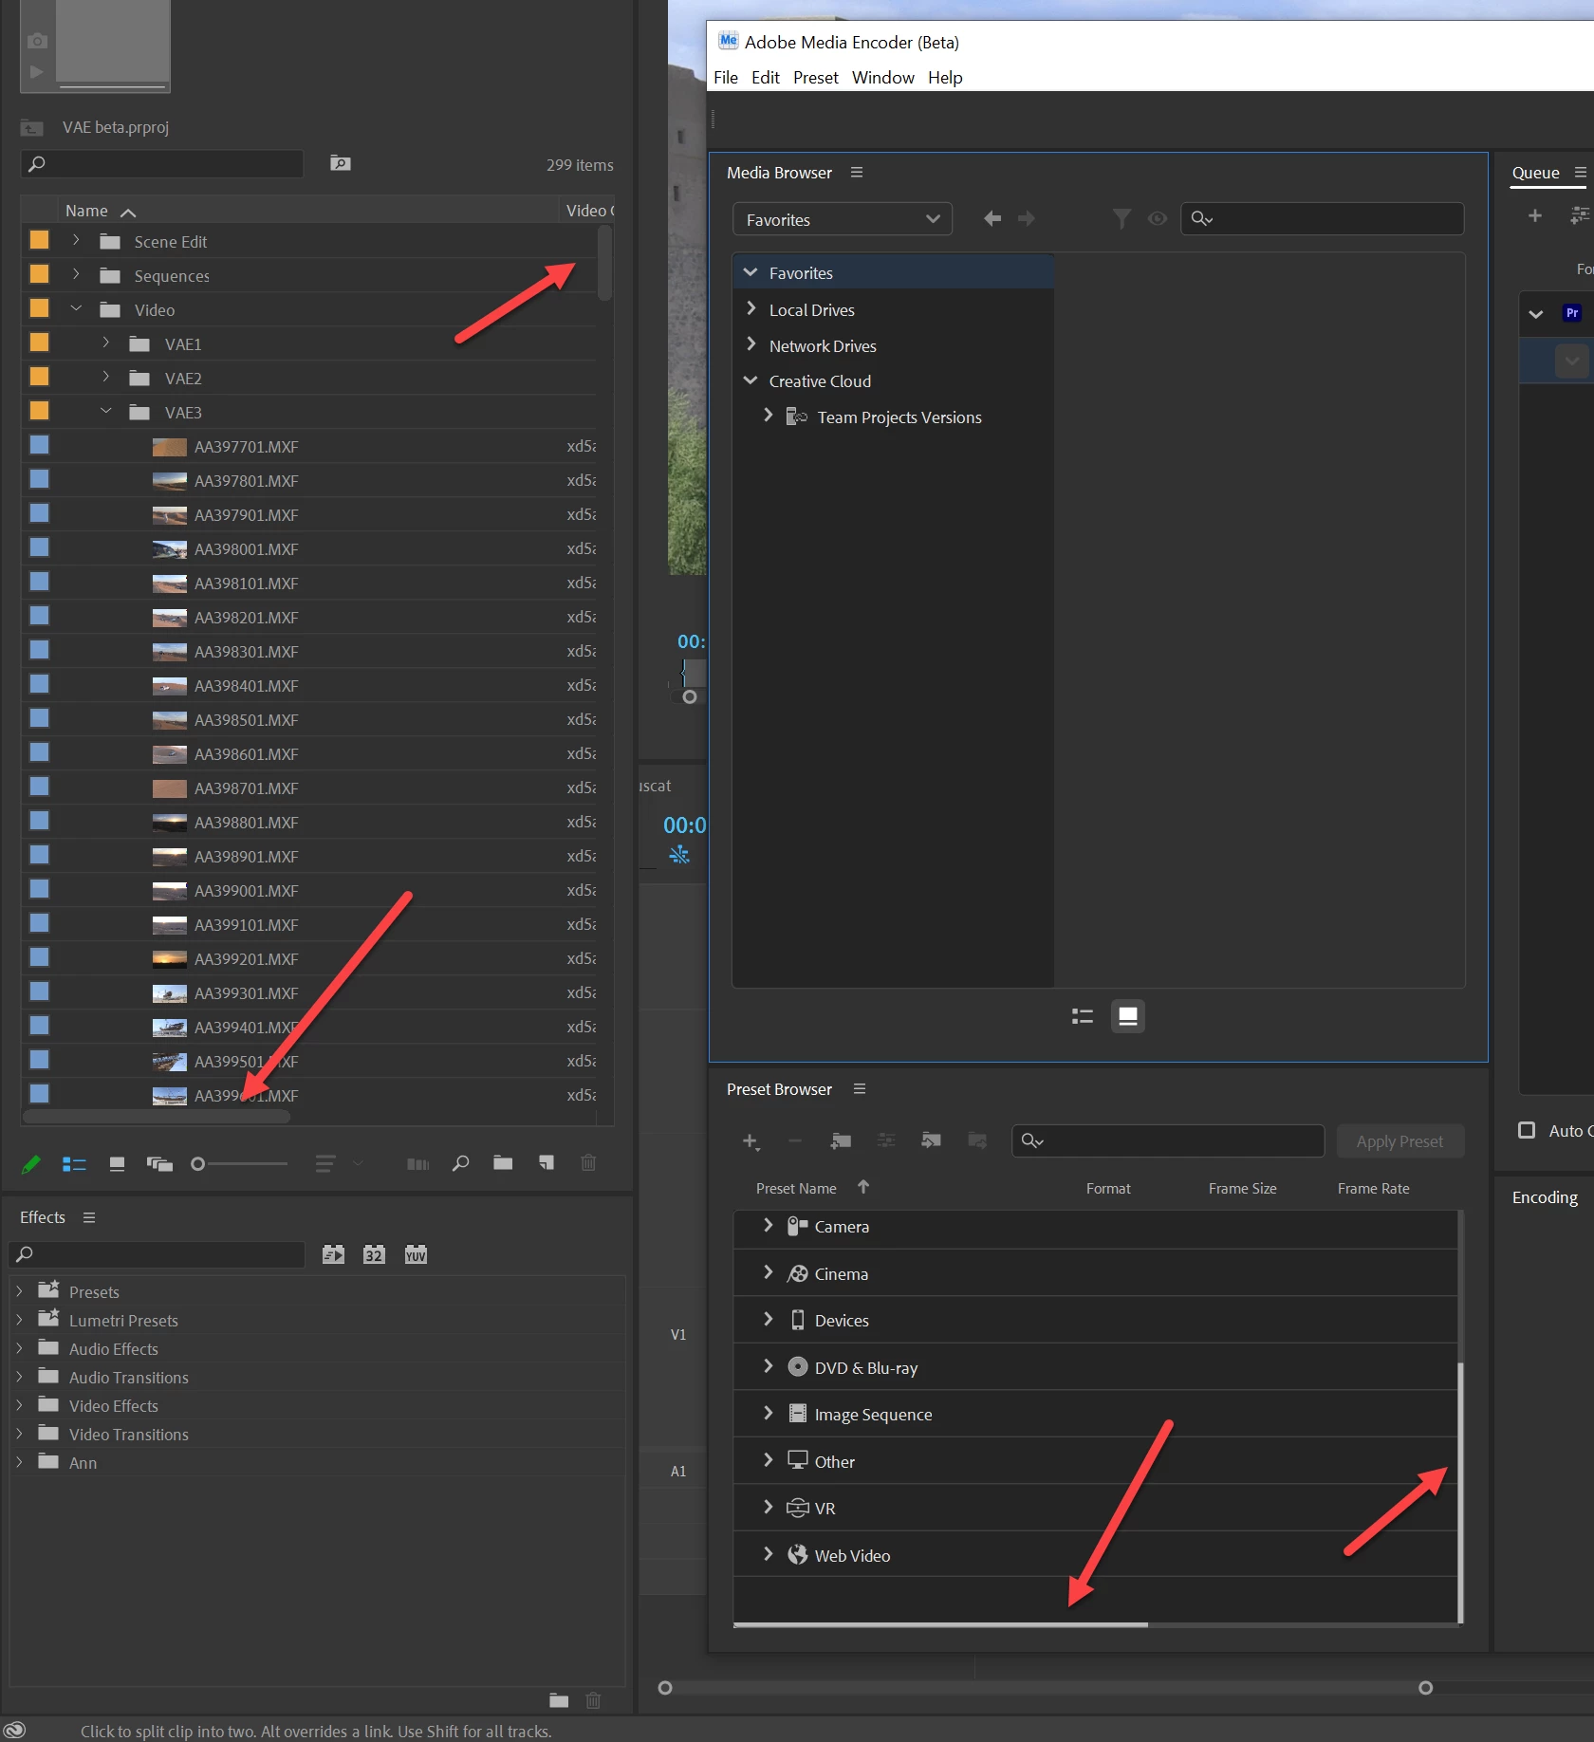Screen dimensions: 1594x1742
Task: Toggle Accelerated Effects filter in Effects panel
Action: pyautogui.click(x=333, y=1254)
